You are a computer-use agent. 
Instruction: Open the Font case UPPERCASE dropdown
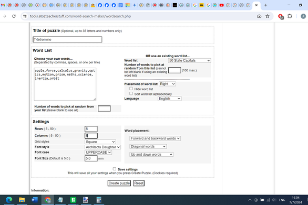click(98, 152)
